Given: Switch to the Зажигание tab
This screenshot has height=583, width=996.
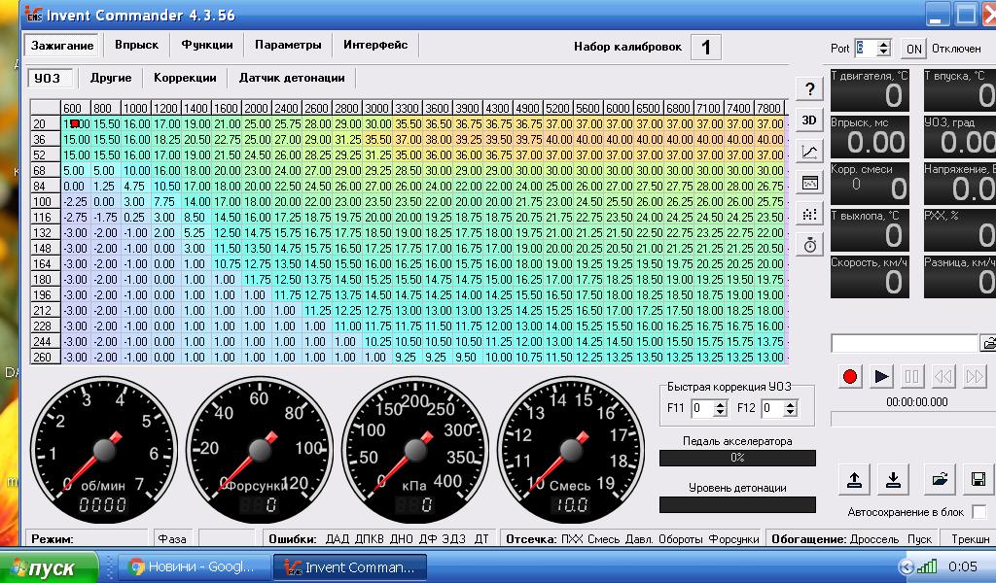Looking at the screenshot, I should coord(61,45).
